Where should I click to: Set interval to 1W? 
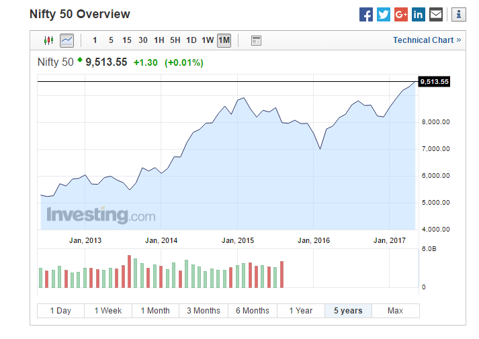point(208,40)
